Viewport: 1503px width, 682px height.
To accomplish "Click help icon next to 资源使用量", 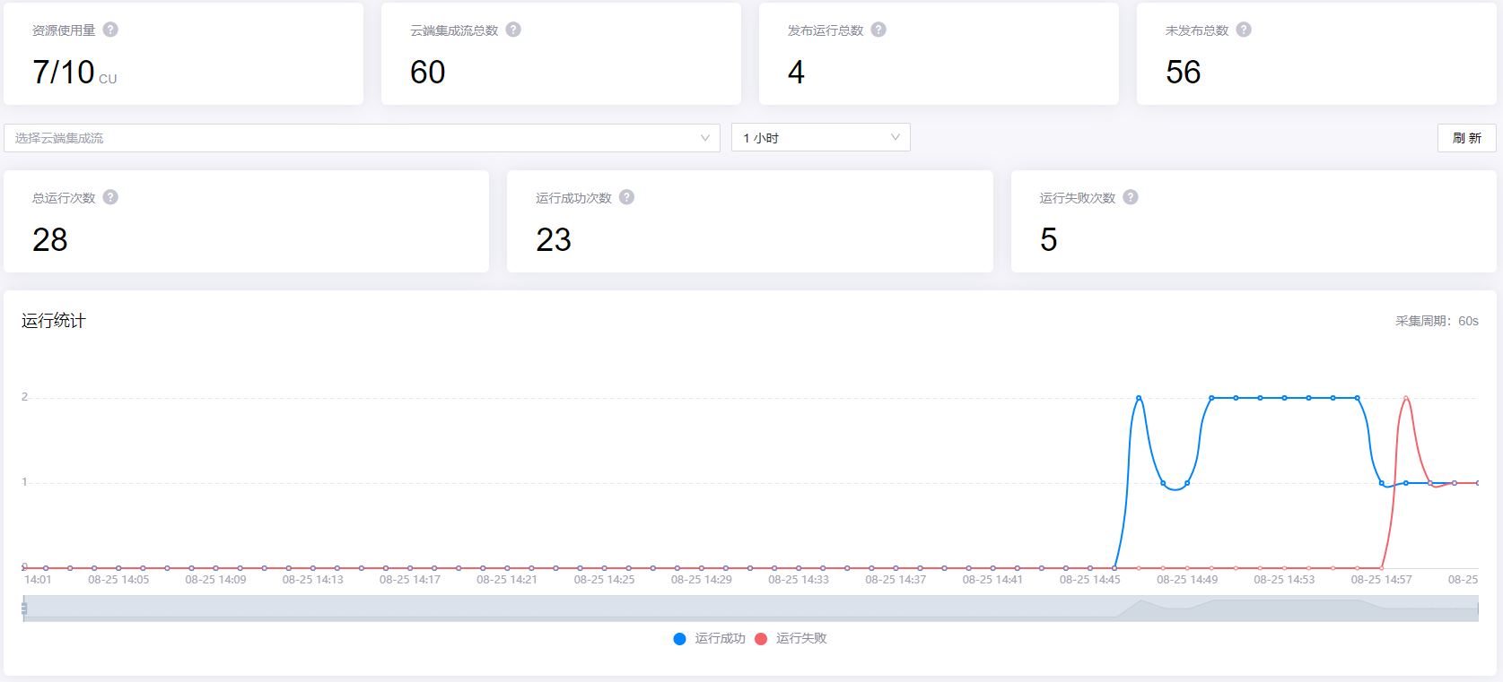I will click(110, 30).
